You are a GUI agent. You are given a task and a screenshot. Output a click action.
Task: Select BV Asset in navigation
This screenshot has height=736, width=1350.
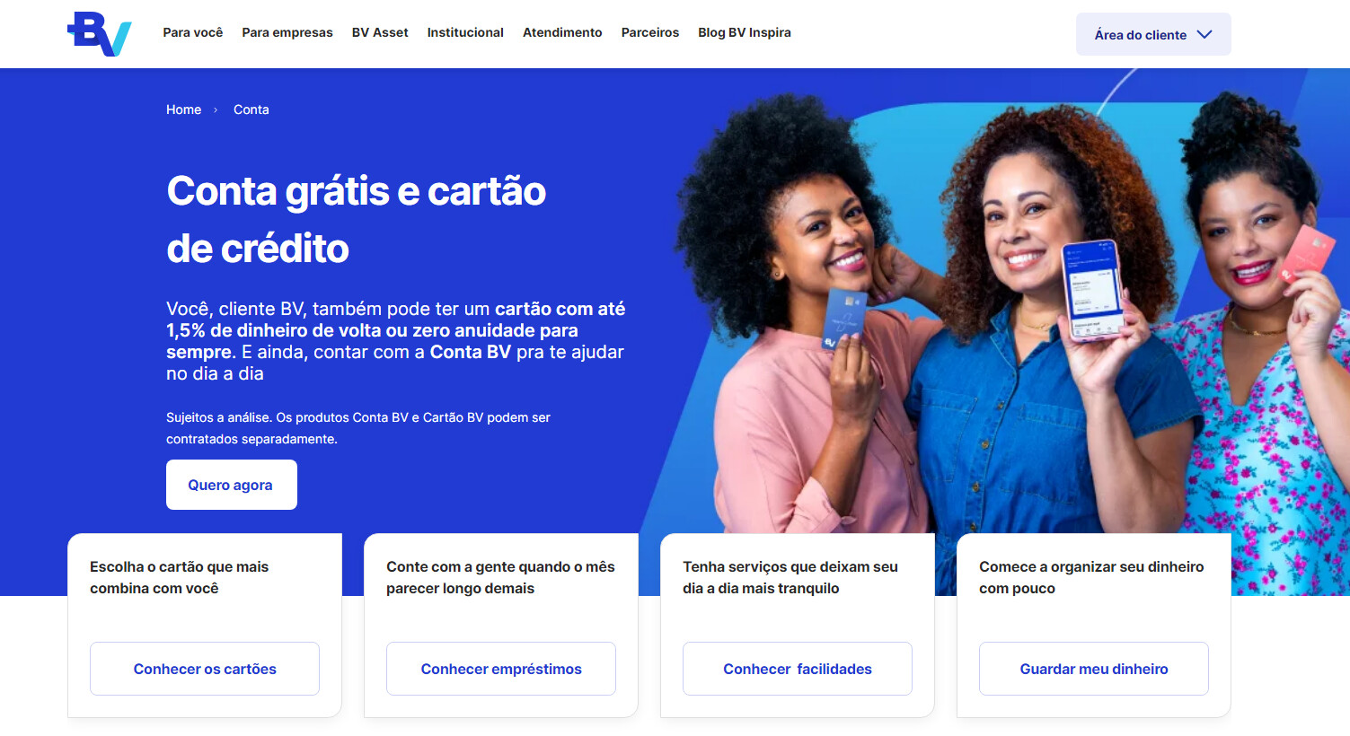(380, 32)
